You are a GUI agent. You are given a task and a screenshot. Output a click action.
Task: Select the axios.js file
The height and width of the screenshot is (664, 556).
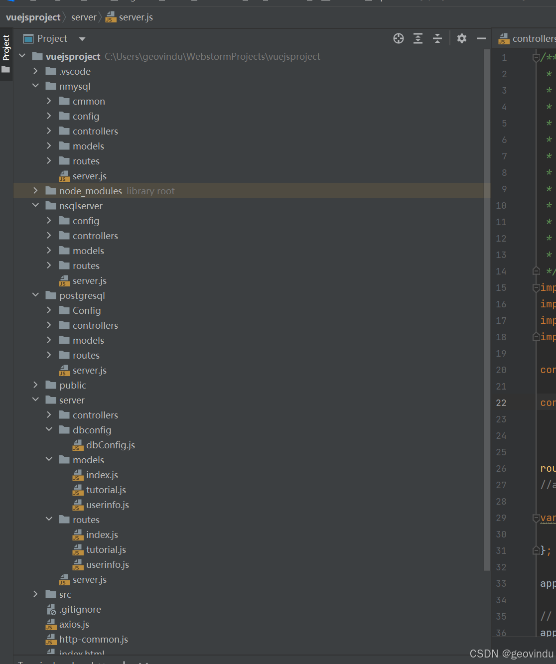(x=74, y=624)
